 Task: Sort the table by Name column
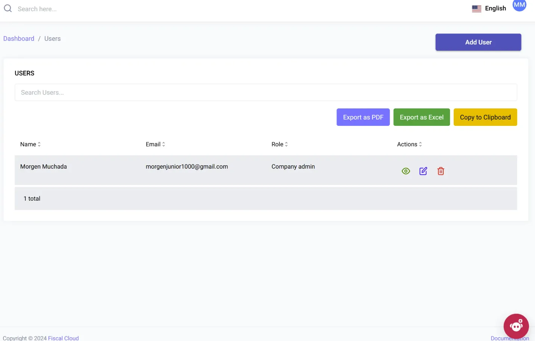(x=30, y=144)
